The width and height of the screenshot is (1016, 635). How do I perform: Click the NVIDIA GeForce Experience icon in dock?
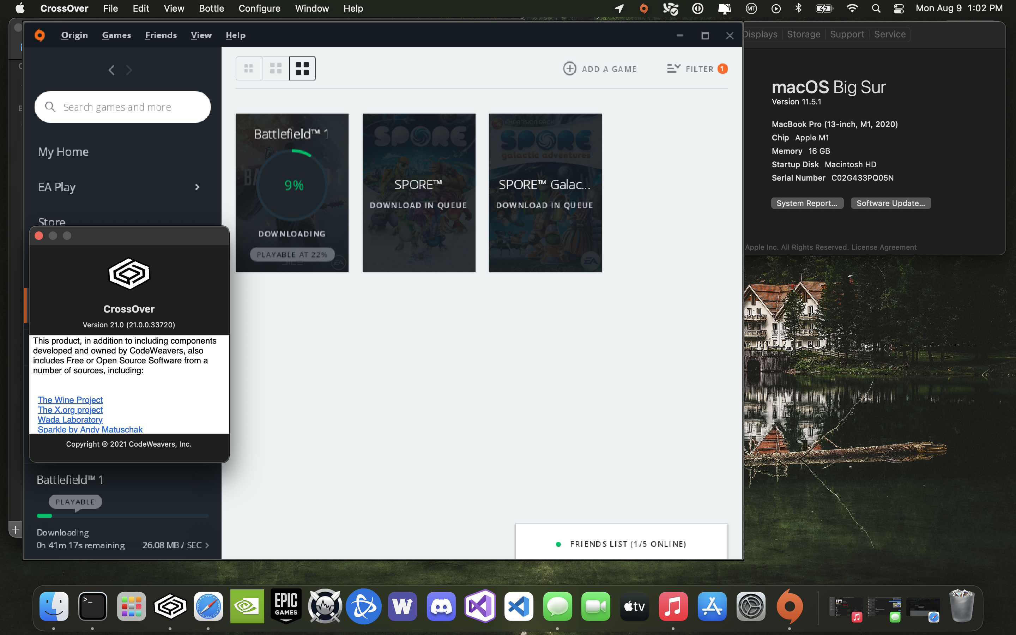click(x=247, y=605)
